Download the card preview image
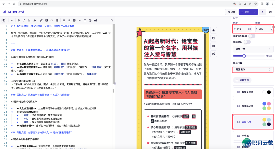The image size is (275, 149). 213,30
